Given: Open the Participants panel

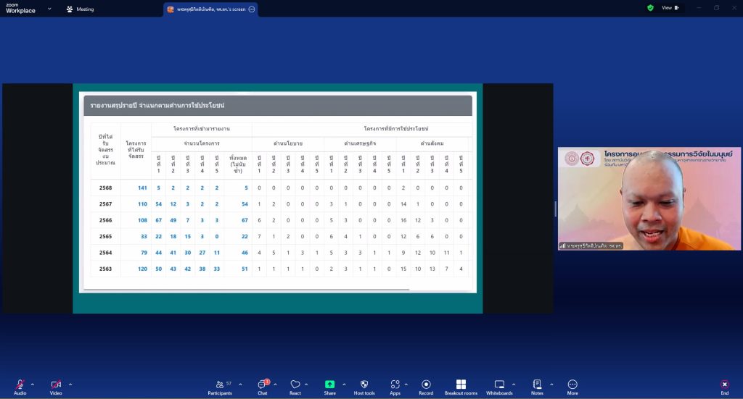Looking at the screenshot, I should click(x=219, y=385).
